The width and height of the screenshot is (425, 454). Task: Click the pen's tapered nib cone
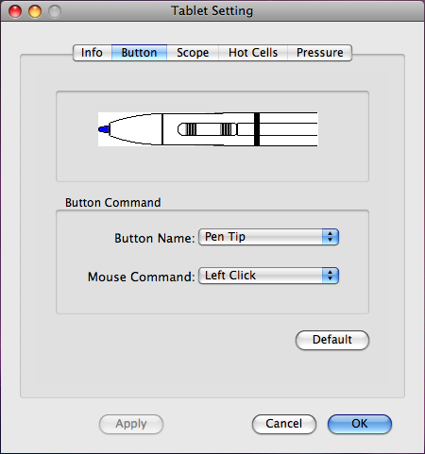pos(135,129)
